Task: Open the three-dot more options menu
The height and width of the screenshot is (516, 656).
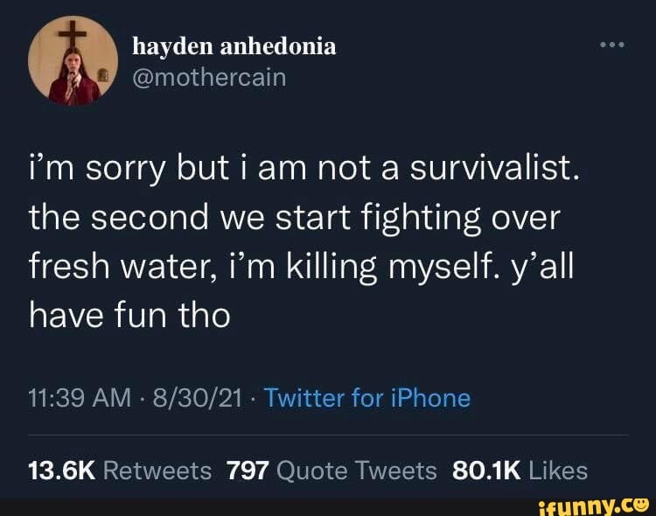Action: coord(612,45)
